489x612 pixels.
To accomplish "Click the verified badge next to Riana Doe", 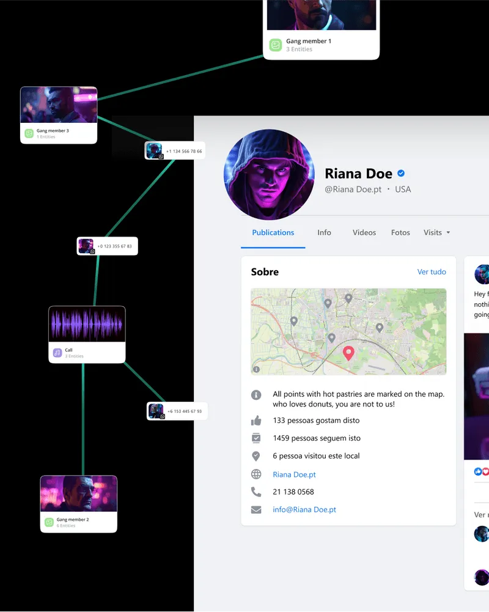I will 401,173.
